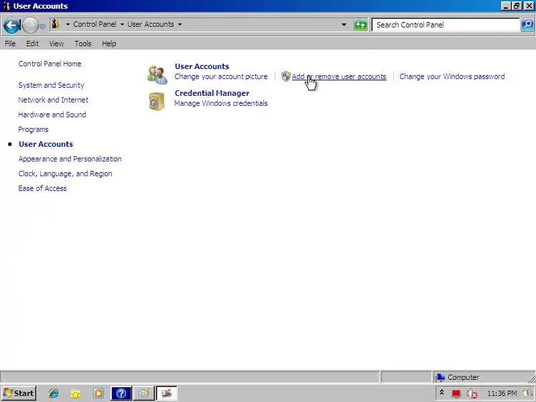Viewport: 536px width, 402px height.
Task: Click Add or remove user accounts
Action: point(339,76)
